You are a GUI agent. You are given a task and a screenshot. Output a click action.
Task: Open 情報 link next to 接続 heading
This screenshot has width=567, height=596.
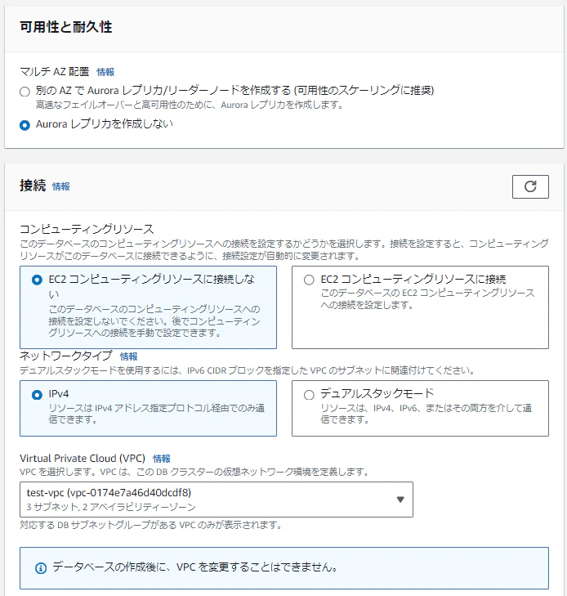click(60, 186)
